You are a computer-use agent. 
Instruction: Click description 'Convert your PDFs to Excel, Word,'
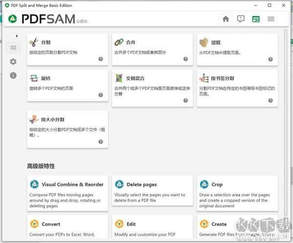pyautogui.click(x=62, y=234)
